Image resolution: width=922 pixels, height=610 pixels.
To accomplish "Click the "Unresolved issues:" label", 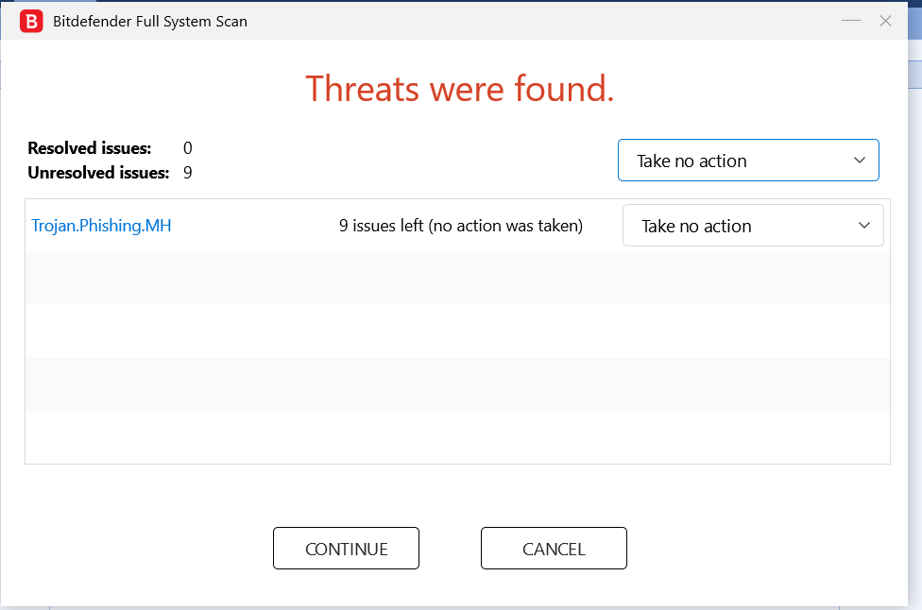I will pos(98,173).
